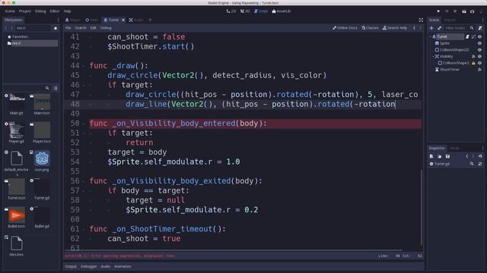Click the Search Help button
The width and height of the screenshot is (487, 273).
pos(395,28)
